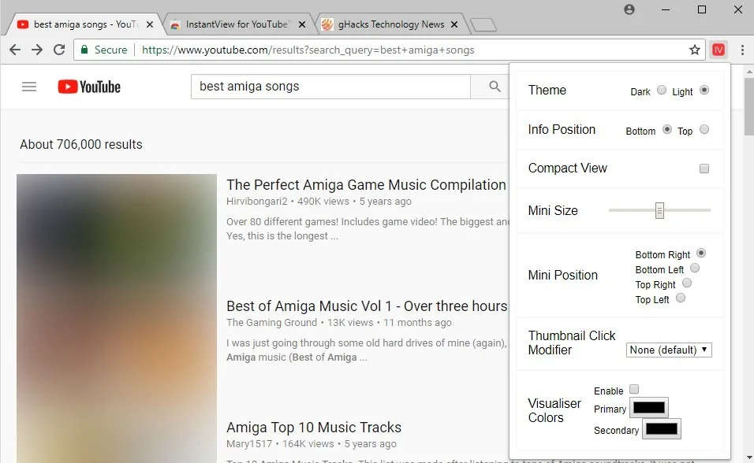Set Info Position to Bottom
This screenshot has height=463, width=754.
(x=667, y=129)
